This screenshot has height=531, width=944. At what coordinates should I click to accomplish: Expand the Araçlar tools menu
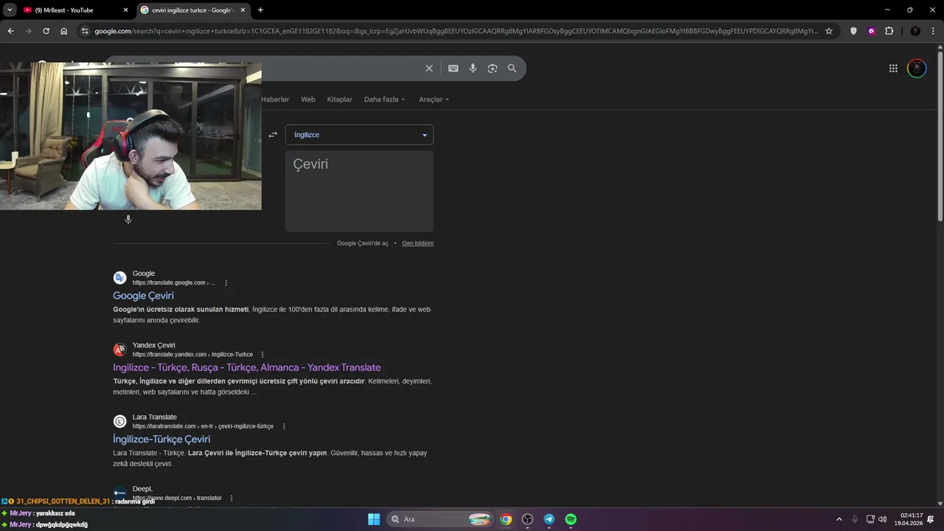pos(434,99)
